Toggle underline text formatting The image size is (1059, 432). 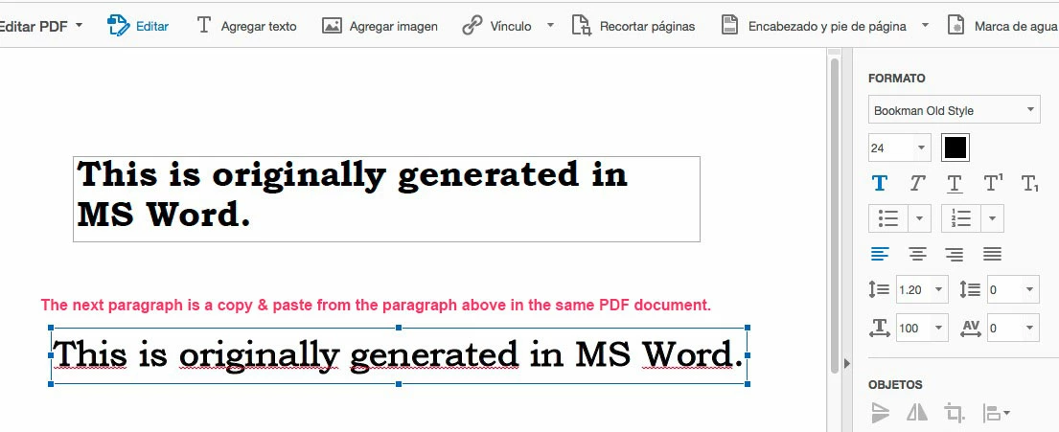coord(954,183)
